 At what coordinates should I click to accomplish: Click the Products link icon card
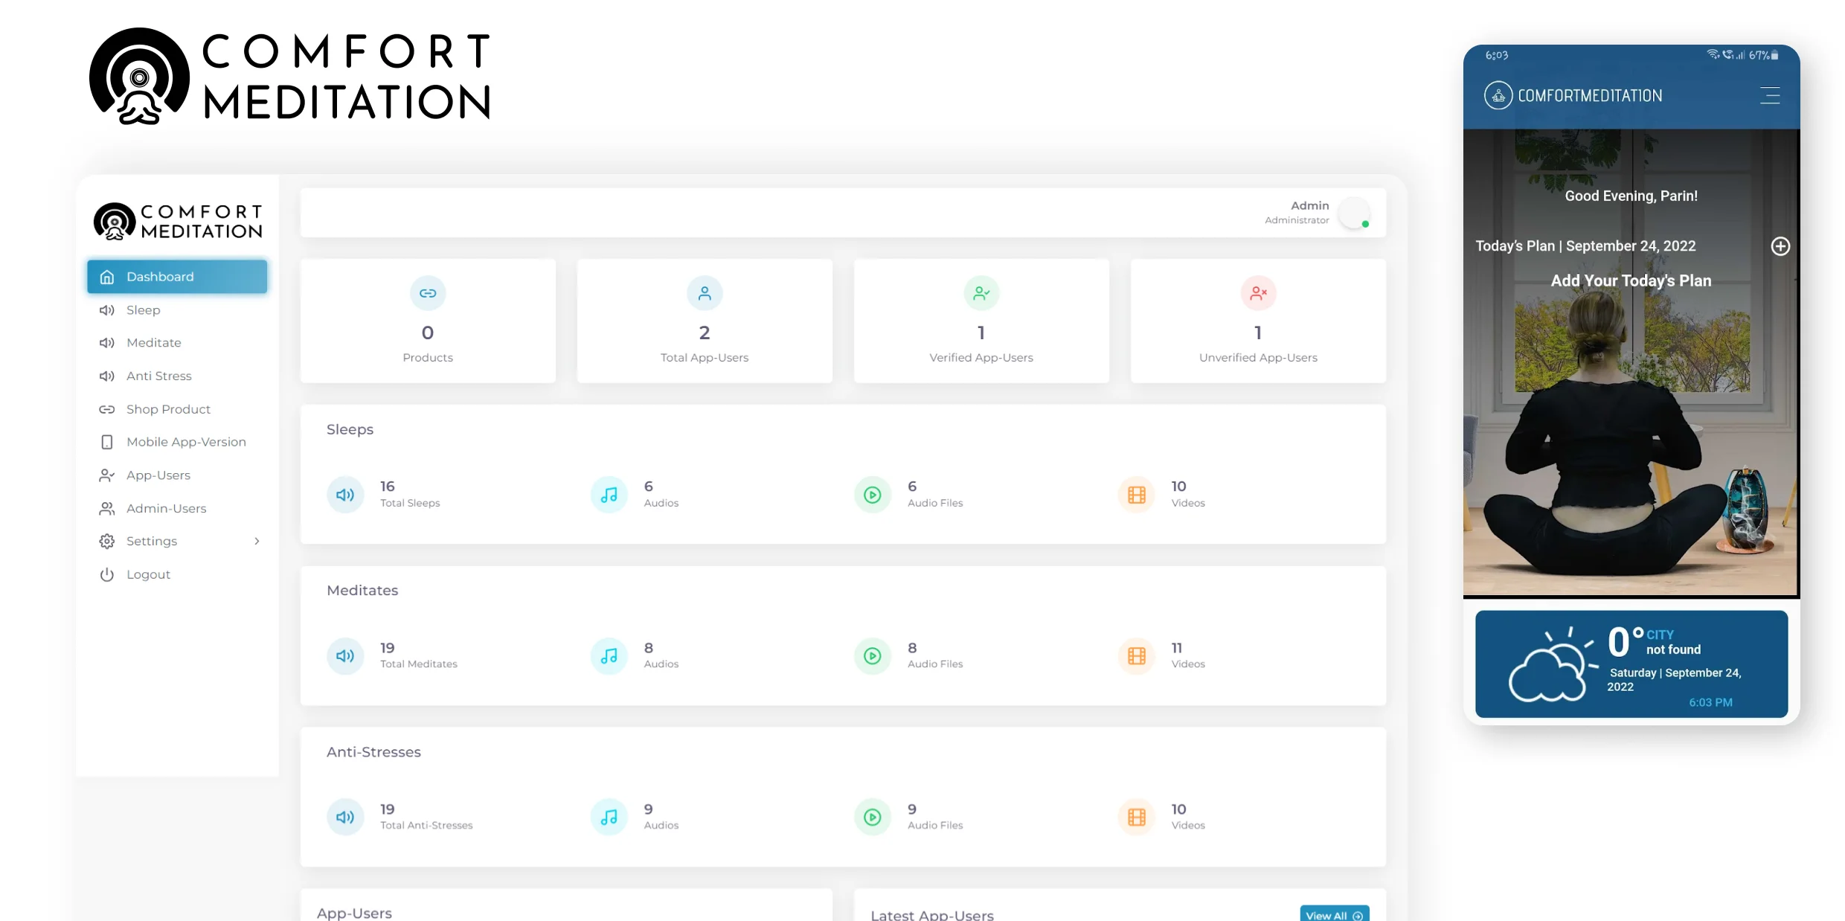pyautogui.click(x=427, y=293)
